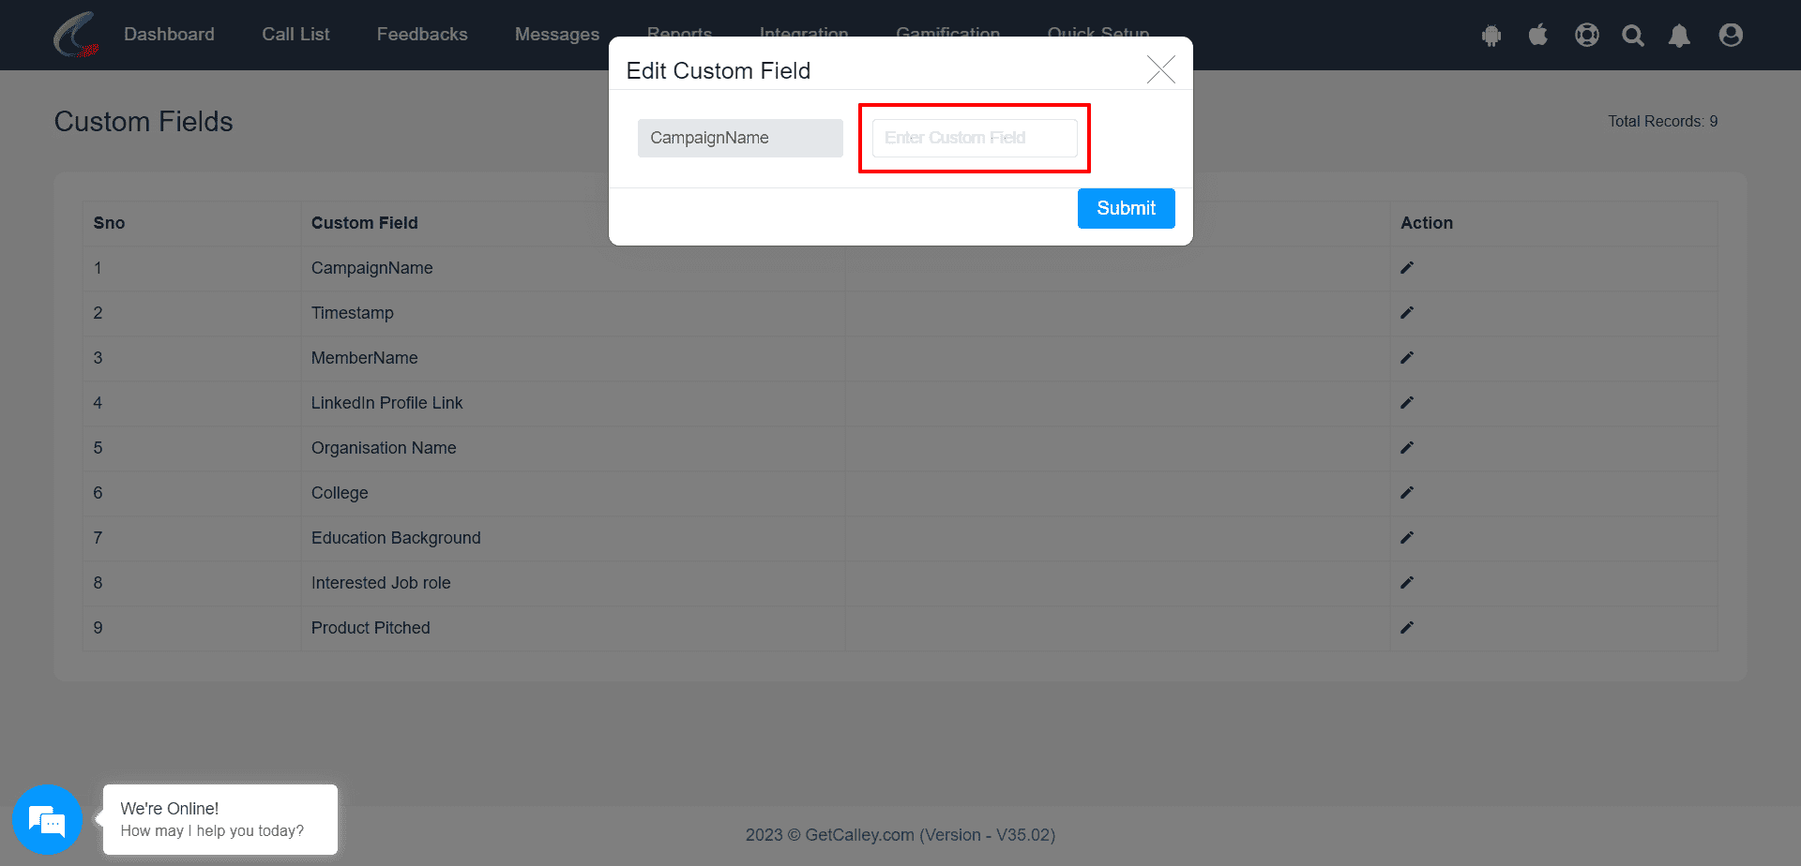Close the Edit Custom Field dialog
The width and height of the screenshot is (1801, 866).
coord(1161,69)
